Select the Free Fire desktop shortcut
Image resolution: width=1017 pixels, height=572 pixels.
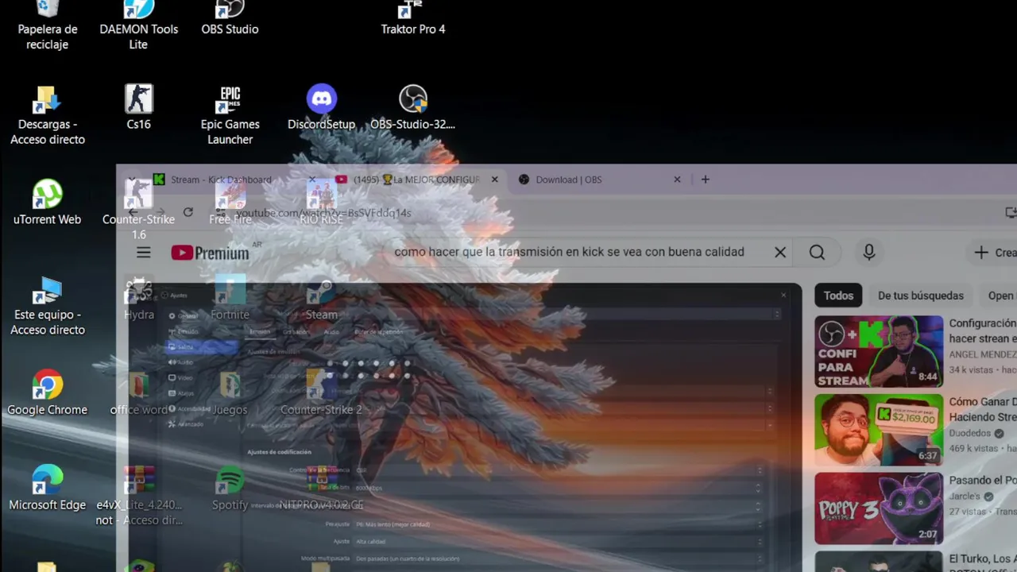click(x=230, y=202)
